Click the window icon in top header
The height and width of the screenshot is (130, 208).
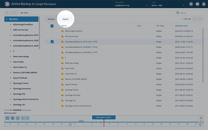[x=197, y=4]
